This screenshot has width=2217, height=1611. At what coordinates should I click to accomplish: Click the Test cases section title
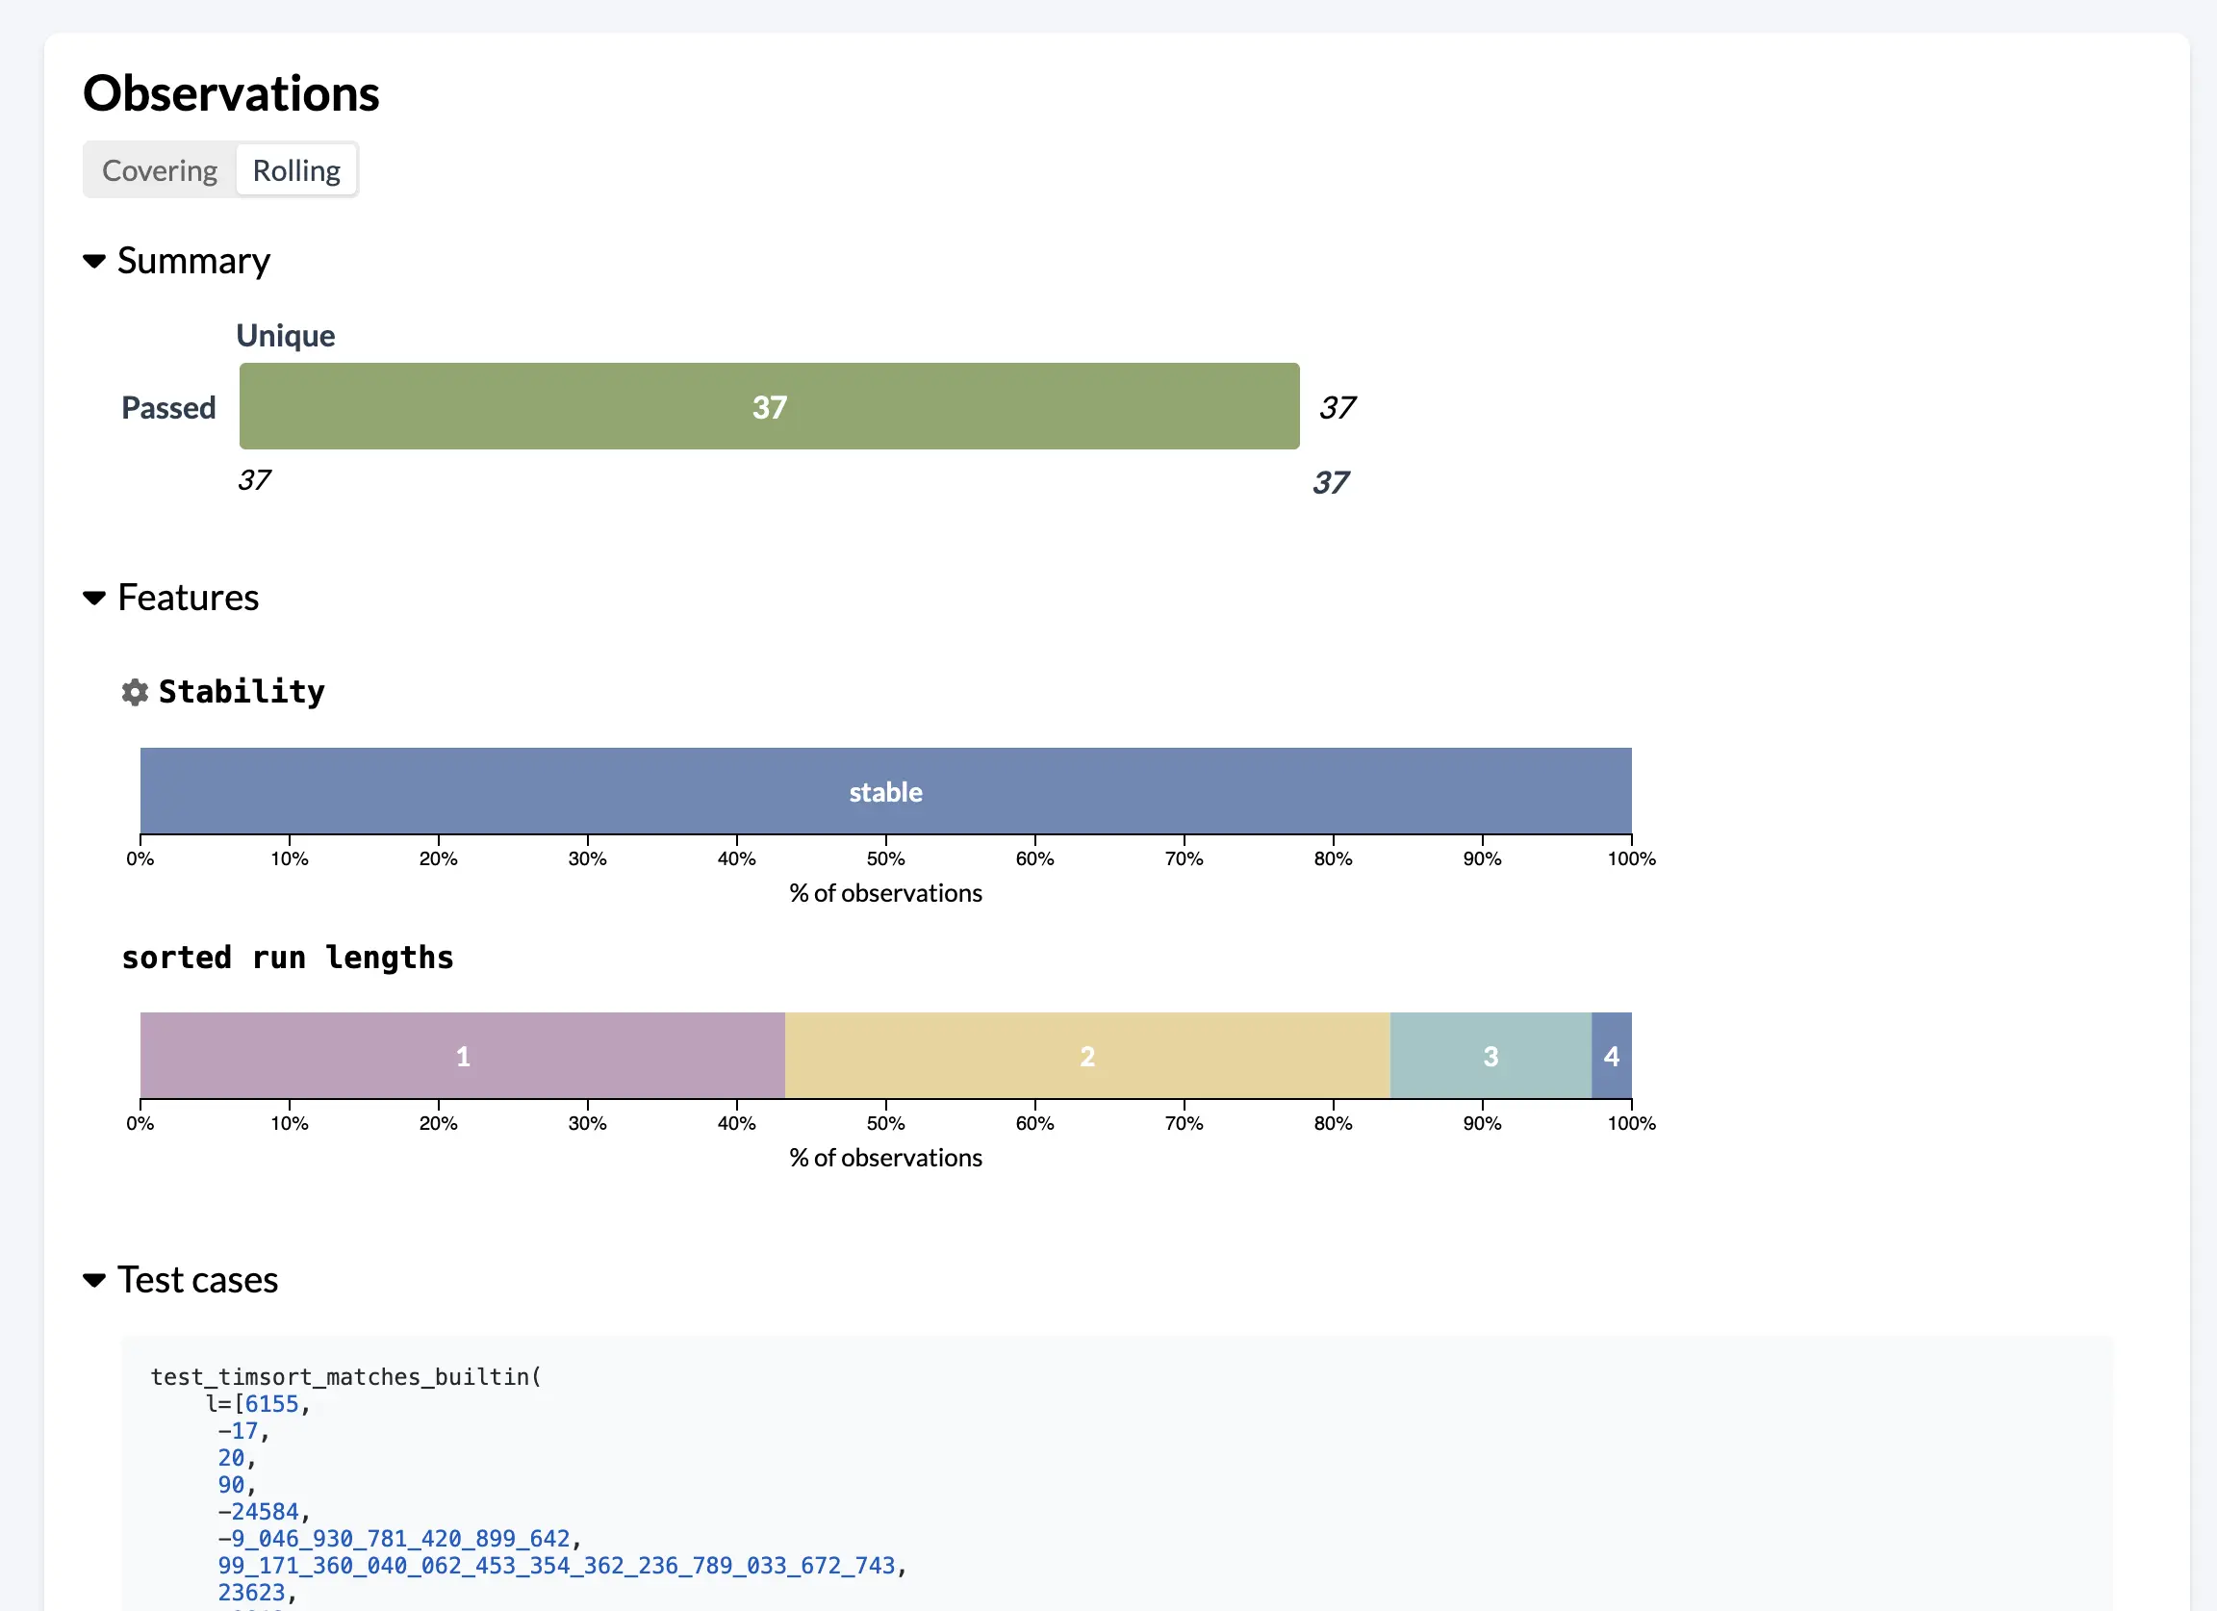click(x=197, y=1280)
